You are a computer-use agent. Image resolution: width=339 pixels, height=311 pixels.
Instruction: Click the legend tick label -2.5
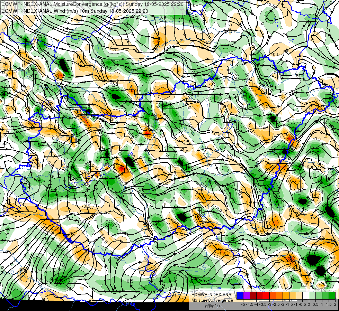pyautogui.click(x=276, y=304)
